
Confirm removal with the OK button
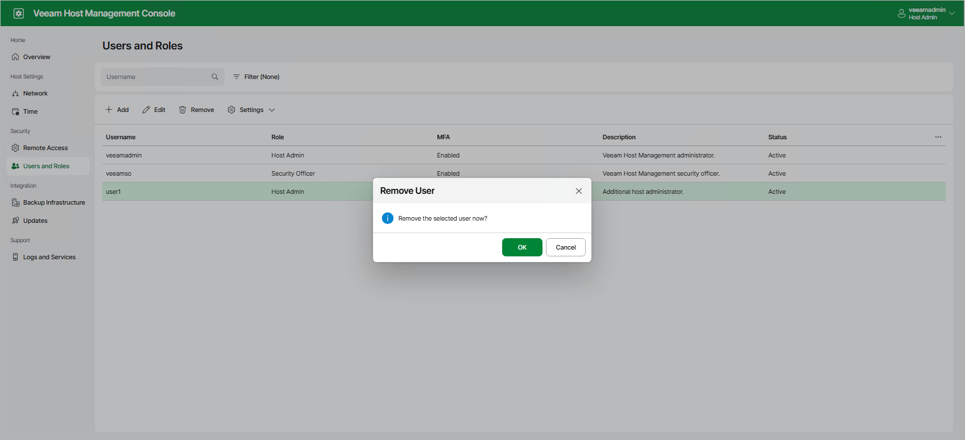[522, 247]
